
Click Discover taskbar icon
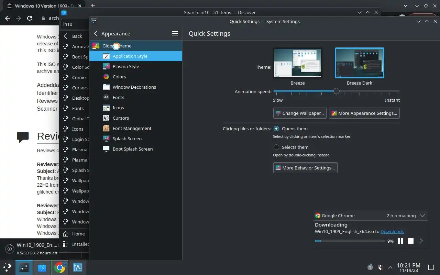click(x=42, y=267)
